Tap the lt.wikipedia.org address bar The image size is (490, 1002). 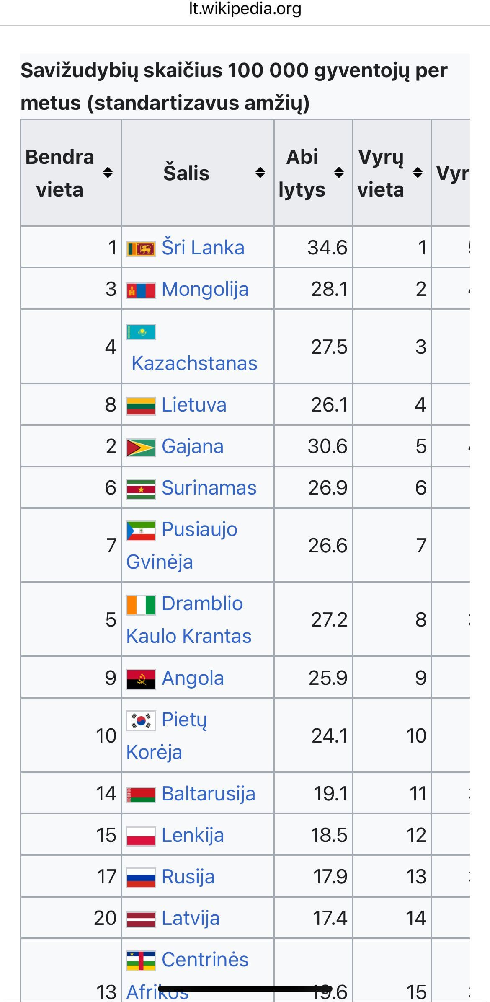pos(245,9)
